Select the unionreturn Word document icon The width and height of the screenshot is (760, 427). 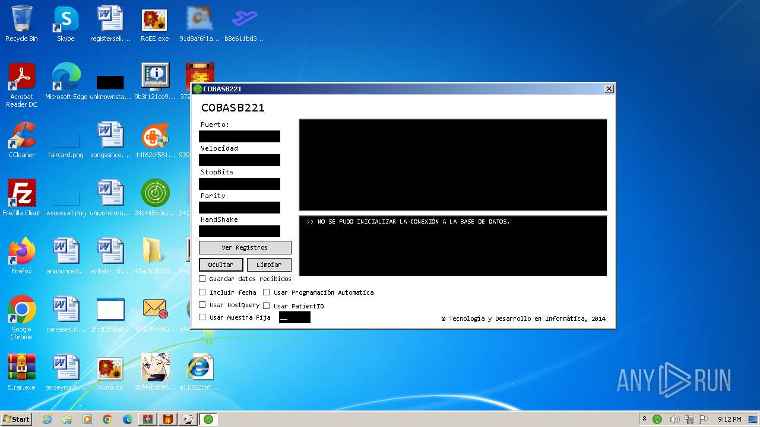(x=110, y=198)
